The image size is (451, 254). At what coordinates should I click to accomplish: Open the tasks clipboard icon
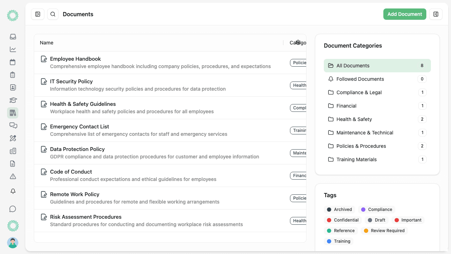13,74
